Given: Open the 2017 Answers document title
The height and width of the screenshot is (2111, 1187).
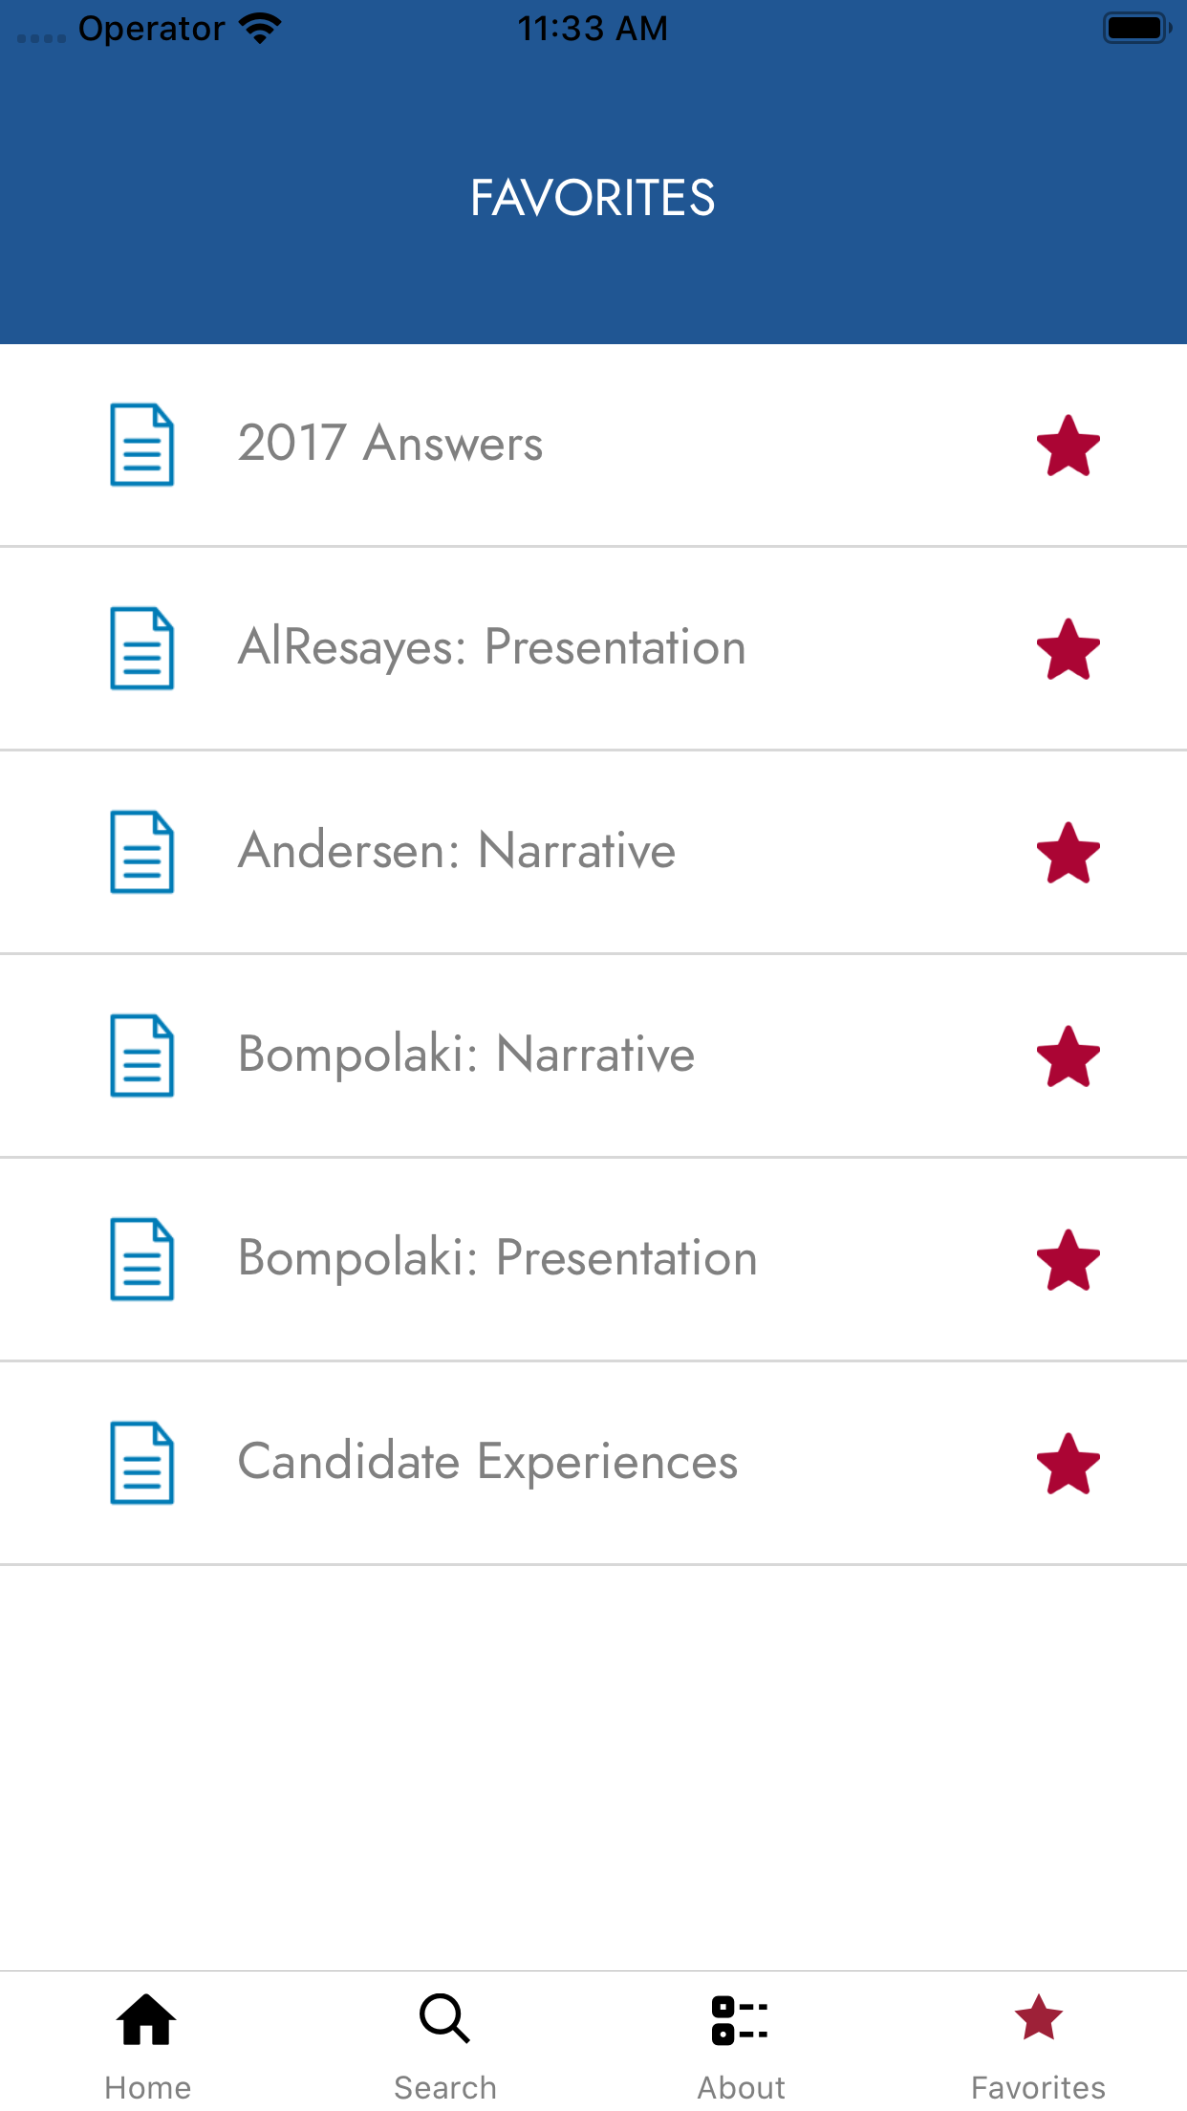Looking at the screenshot, I should 390,444.
